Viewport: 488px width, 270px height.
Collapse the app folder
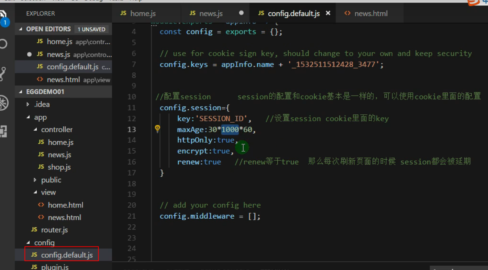pyautogui.click(x=40, y=117)
